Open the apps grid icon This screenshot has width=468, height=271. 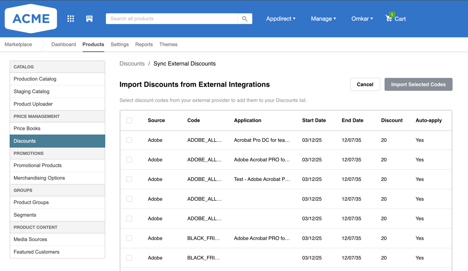[71, 19]
